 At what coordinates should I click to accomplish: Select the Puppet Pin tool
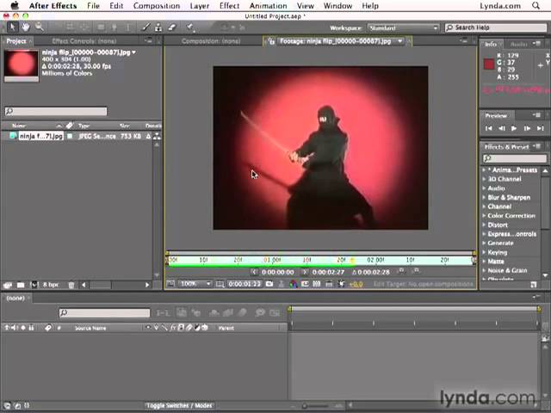click(x=190, y=27)
